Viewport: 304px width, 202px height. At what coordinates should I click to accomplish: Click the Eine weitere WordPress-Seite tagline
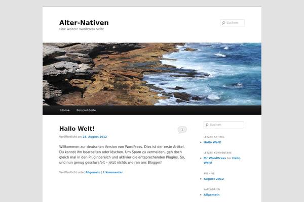(x=82, y=29)
